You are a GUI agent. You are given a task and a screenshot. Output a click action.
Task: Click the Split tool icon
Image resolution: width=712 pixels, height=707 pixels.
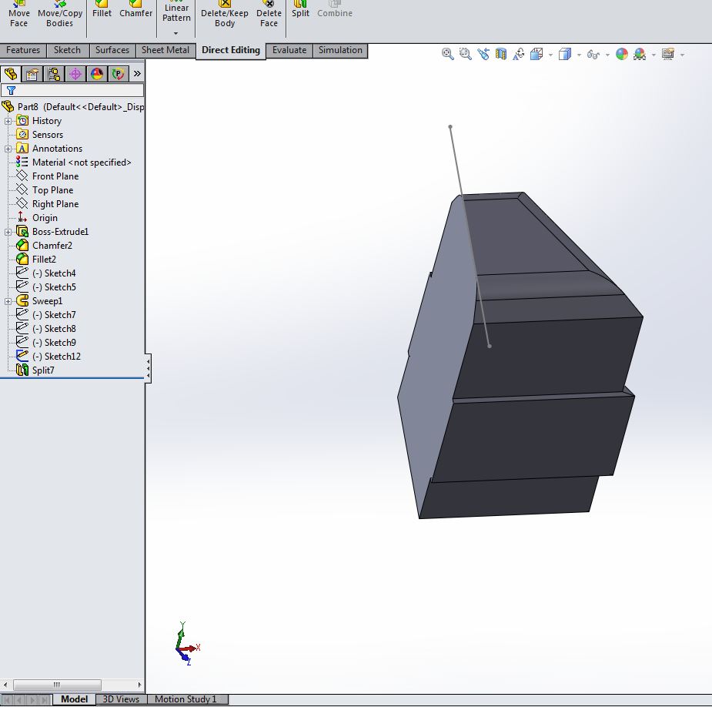[300, 9]
